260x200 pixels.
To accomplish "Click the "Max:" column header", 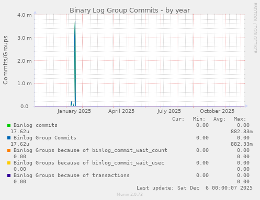I will click(240, 119).
